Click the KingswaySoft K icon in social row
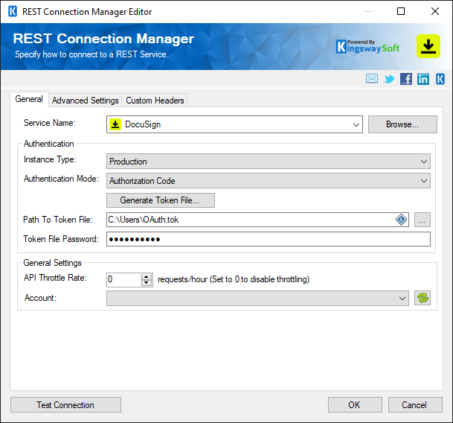Viewport: 453px width, 423px height. 440,79
